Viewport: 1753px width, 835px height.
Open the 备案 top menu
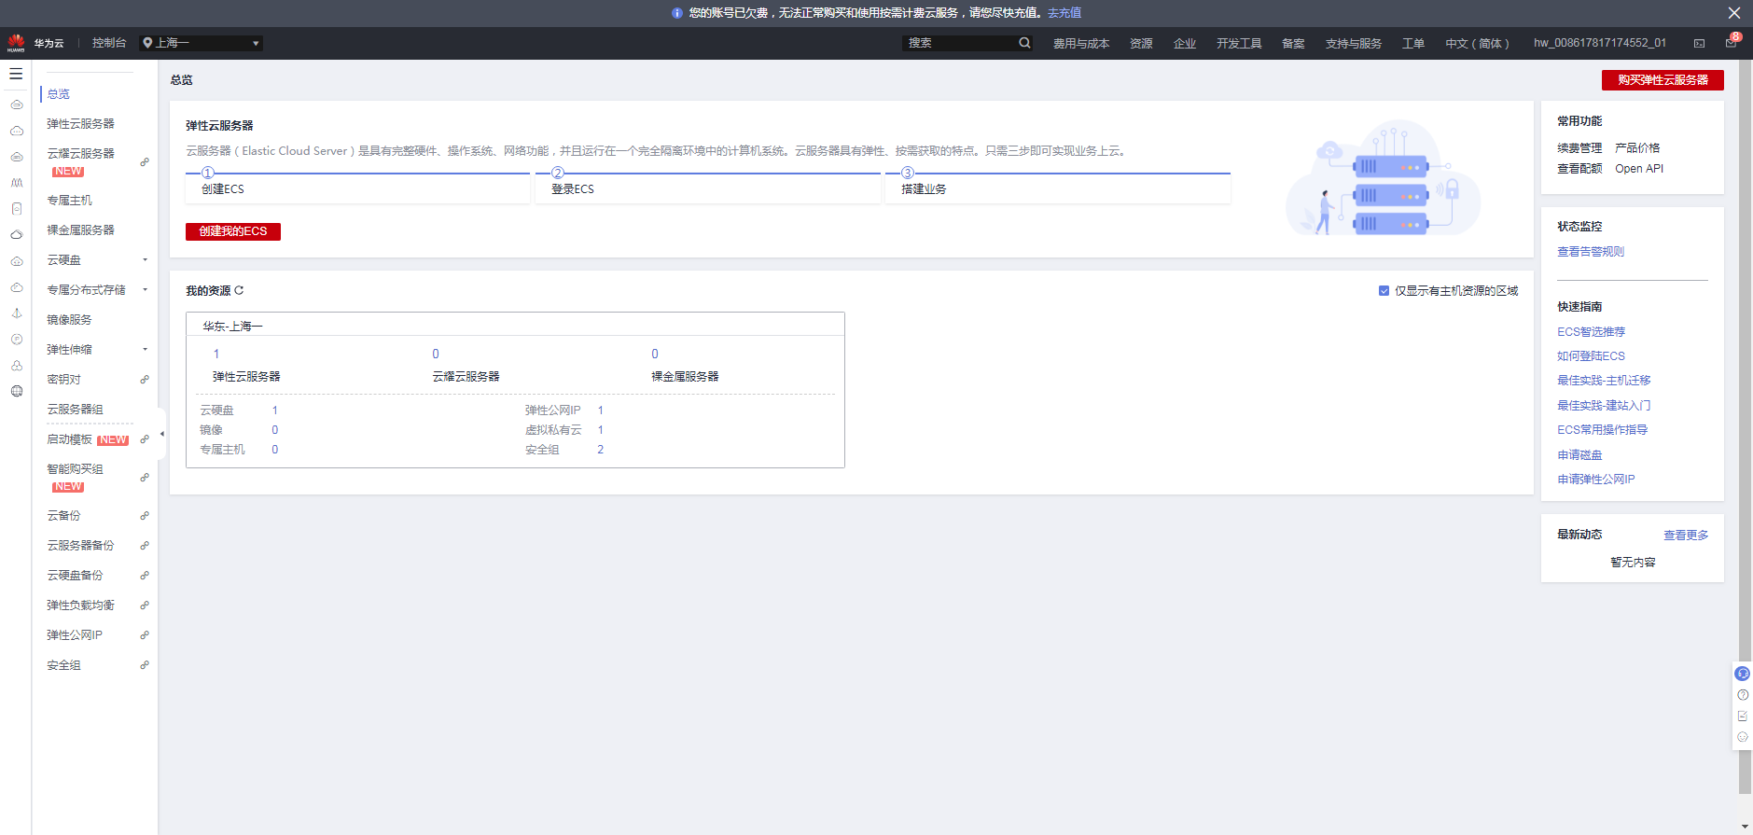click(1293, 44)
